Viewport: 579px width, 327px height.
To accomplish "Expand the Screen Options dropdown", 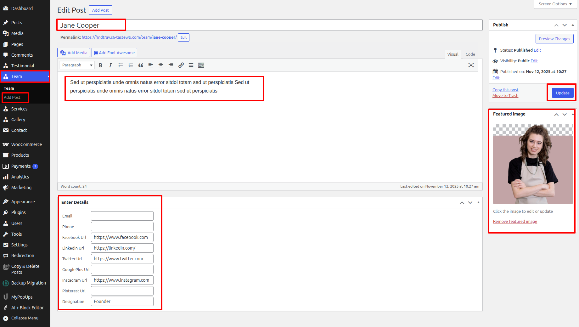I will tap(555, 4).
